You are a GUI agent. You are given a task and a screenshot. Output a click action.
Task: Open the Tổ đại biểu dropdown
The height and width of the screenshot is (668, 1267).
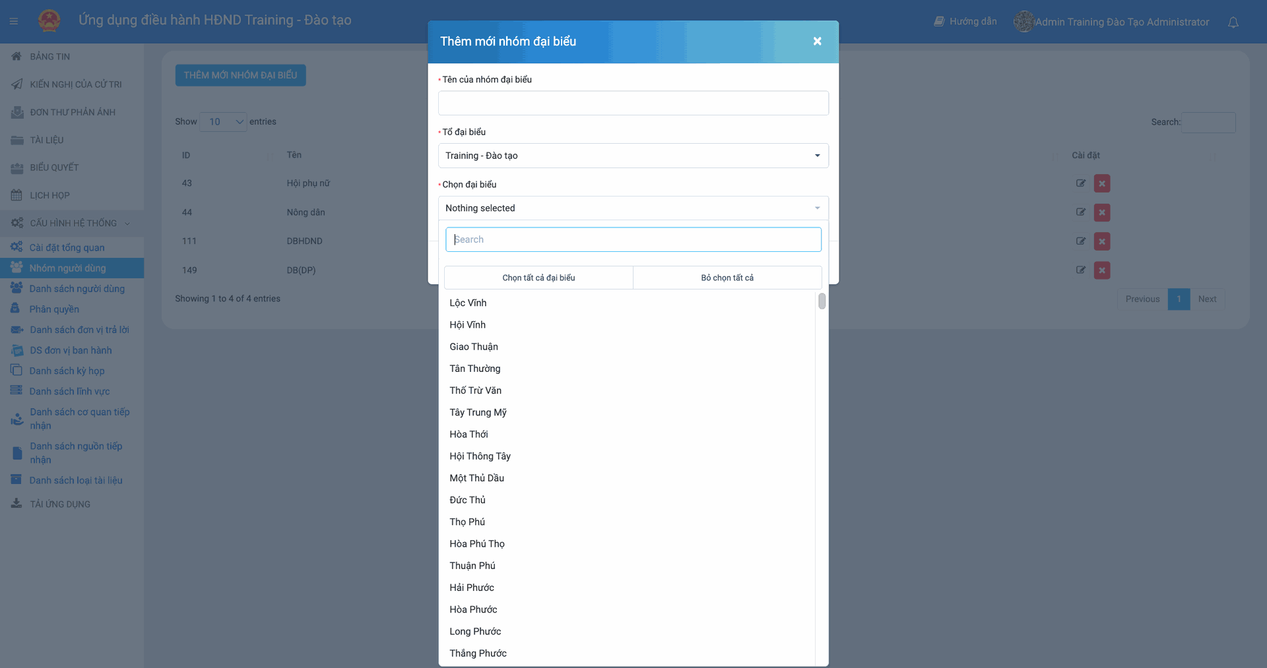pyautogui.click(x=633, y=156)
